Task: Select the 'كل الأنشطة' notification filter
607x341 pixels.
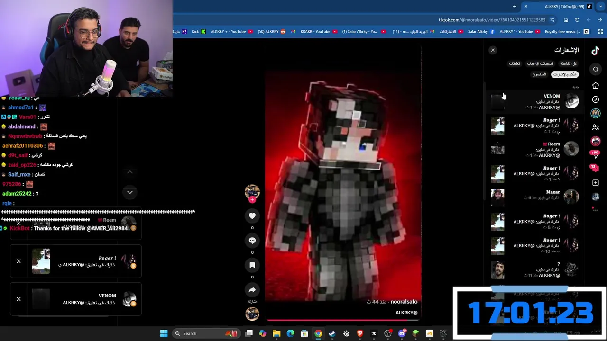Action: pos(568,63)
